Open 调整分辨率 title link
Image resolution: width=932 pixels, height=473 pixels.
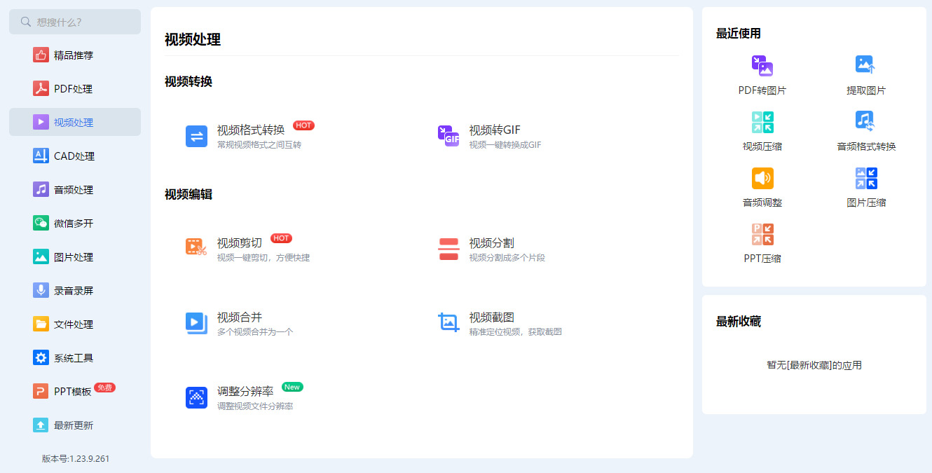coord(245,391)
